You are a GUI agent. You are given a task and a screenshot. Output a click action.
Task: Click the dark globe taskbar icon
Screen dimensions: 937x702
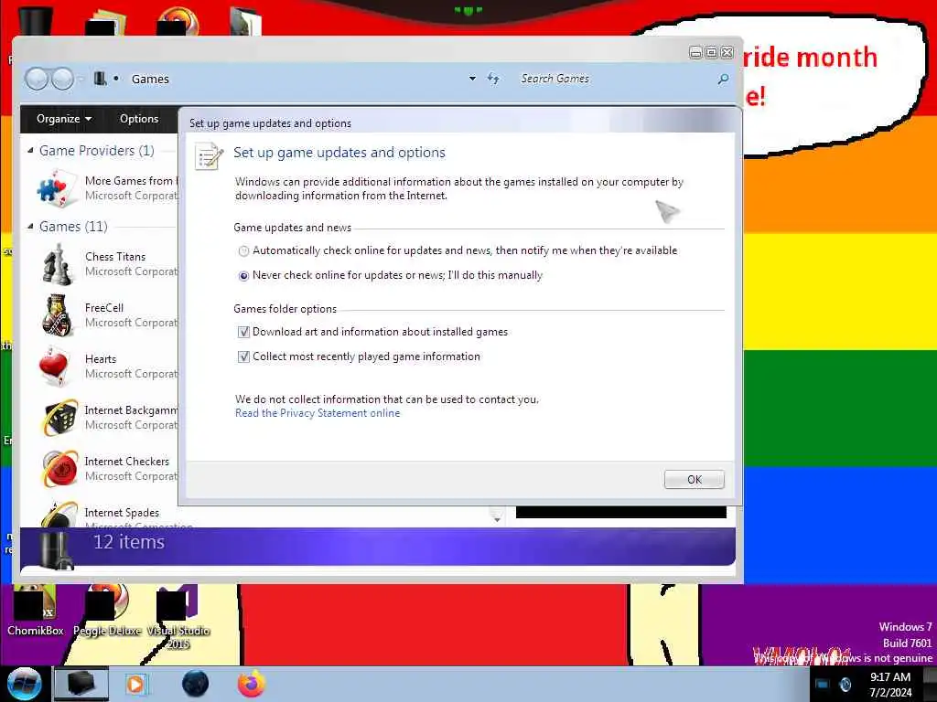pyautogui.click(x=195, y=684)
